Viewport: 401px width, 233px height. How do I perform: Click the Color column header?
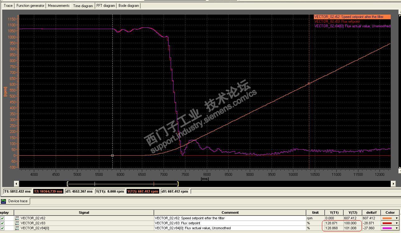(x=390, y=212)
